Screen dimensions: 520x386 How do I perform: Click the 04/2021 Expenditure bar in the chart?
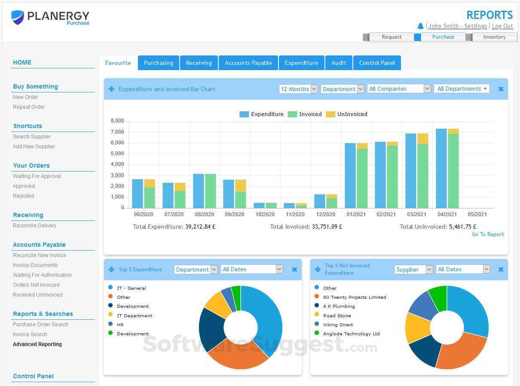pos(441,168)
